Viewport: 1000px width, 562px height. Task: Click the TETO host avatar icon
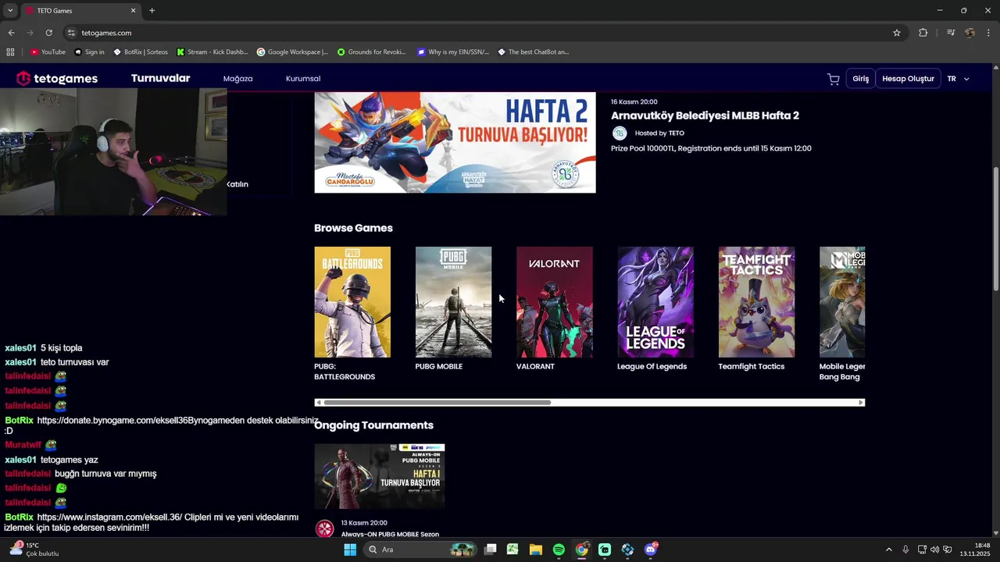pos(620,133)
